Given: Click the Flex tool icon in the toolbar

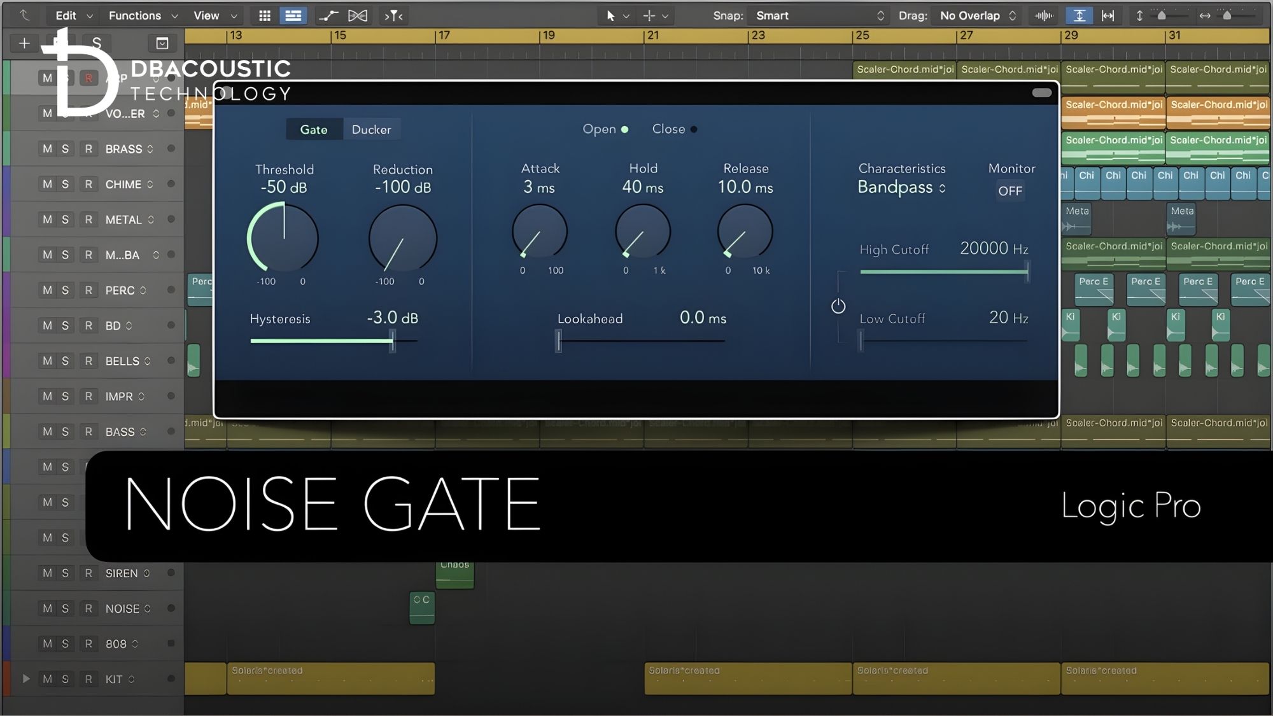Looking at the screenshot, I should [328, 15].
